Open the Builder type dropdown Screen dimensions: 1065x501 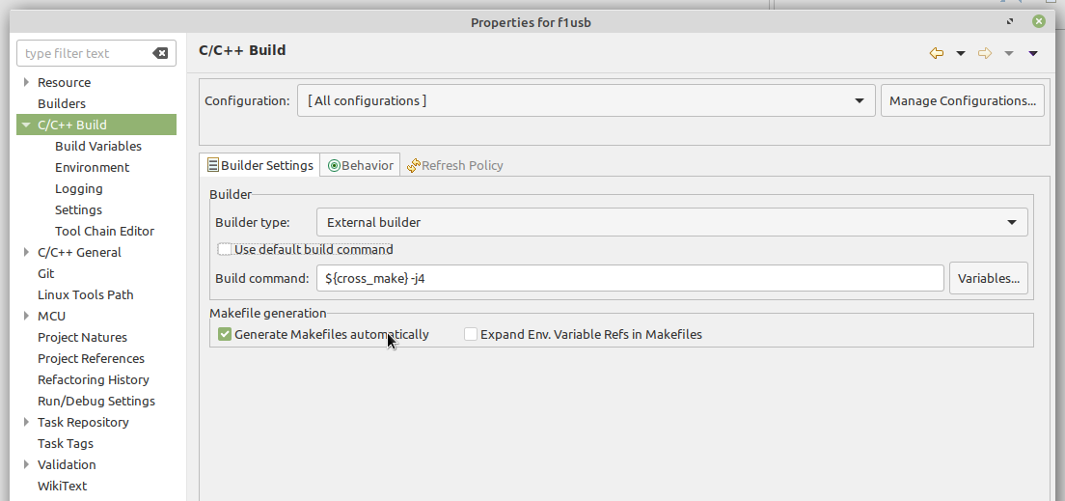671,222
